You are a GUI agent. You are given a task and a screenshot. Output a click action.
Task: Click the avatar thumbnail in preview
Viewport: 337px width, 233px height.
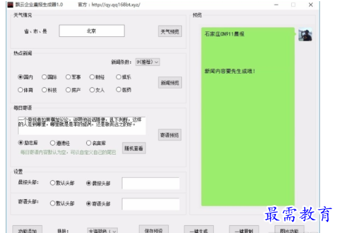[305, 34]
